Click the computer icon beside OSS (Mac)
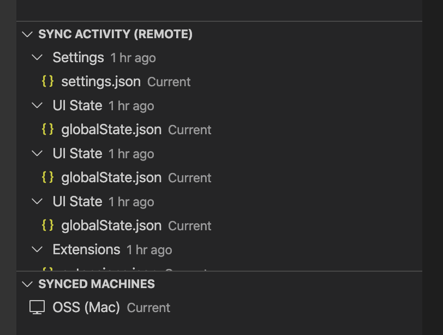 point(37,307)
